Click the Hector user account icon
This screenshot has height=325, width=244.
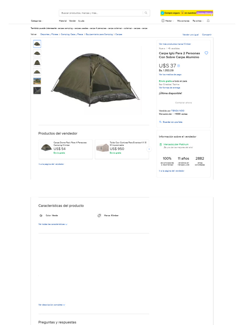point(163,21)
